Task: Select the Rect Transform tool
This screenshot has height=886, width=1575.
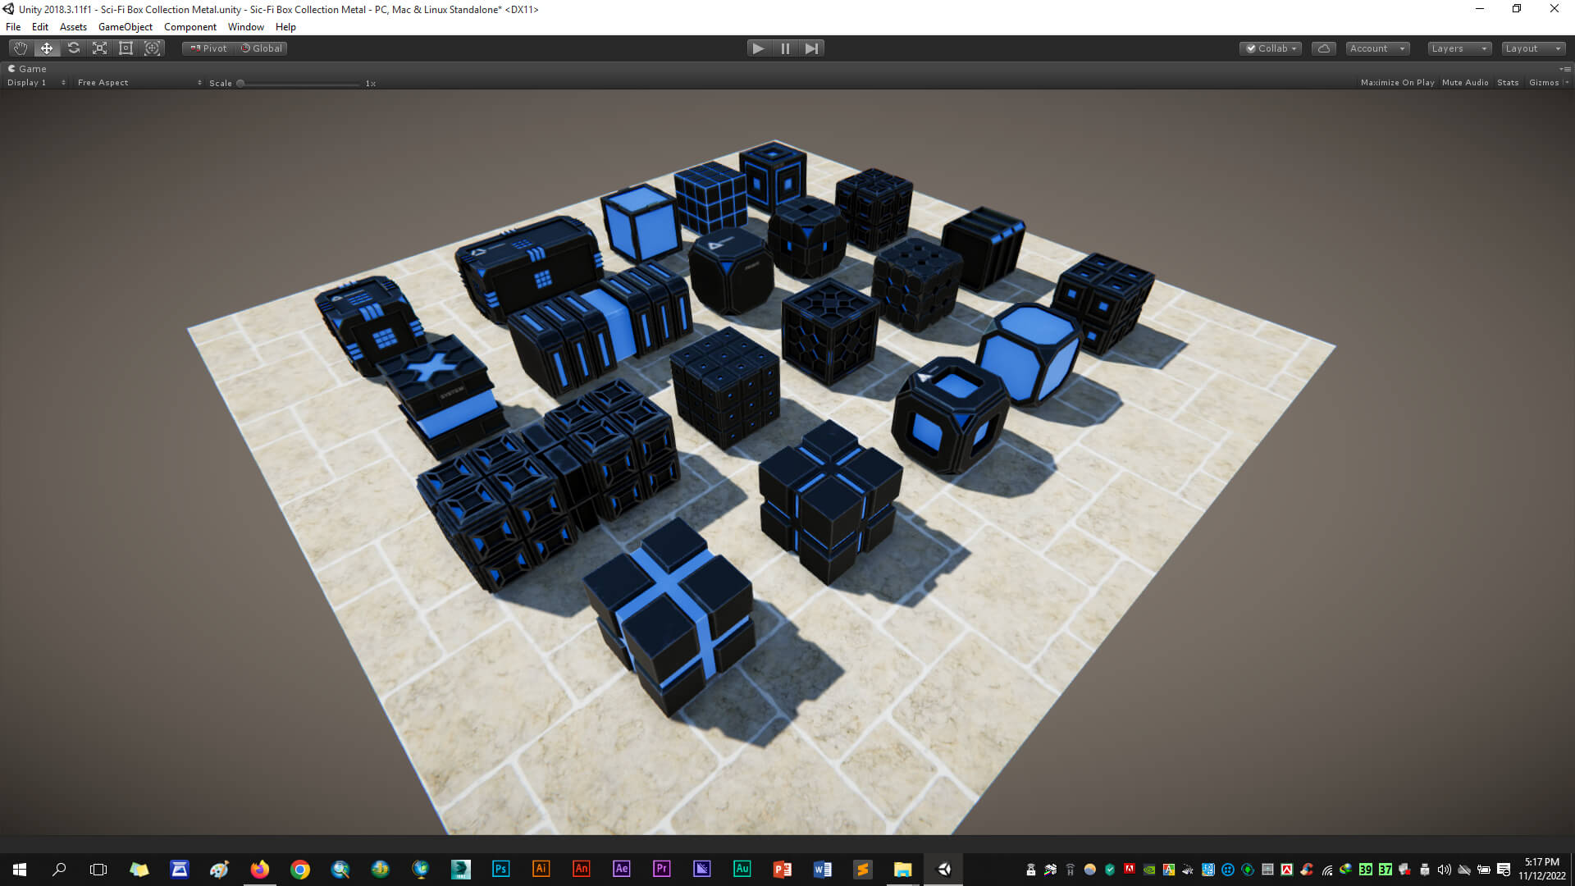Action: [x=126, y=48]
